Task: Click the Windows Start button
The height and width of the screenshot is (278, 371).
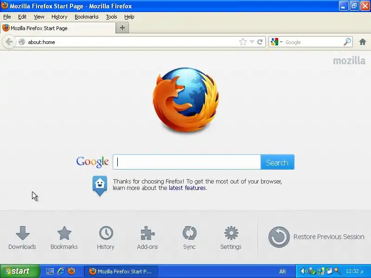Action: click(x=20, y=271)
